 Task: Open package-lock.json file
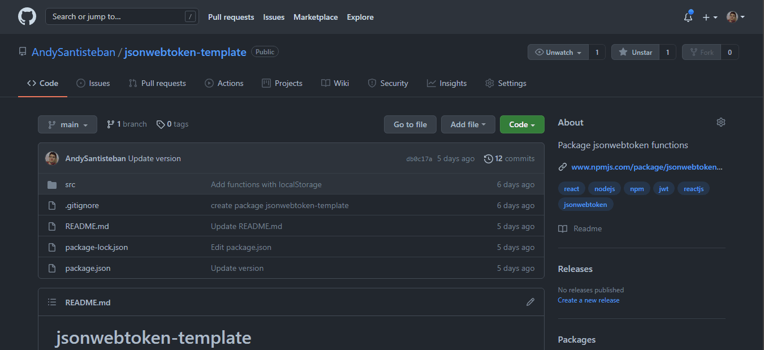[x=97, y=247]
